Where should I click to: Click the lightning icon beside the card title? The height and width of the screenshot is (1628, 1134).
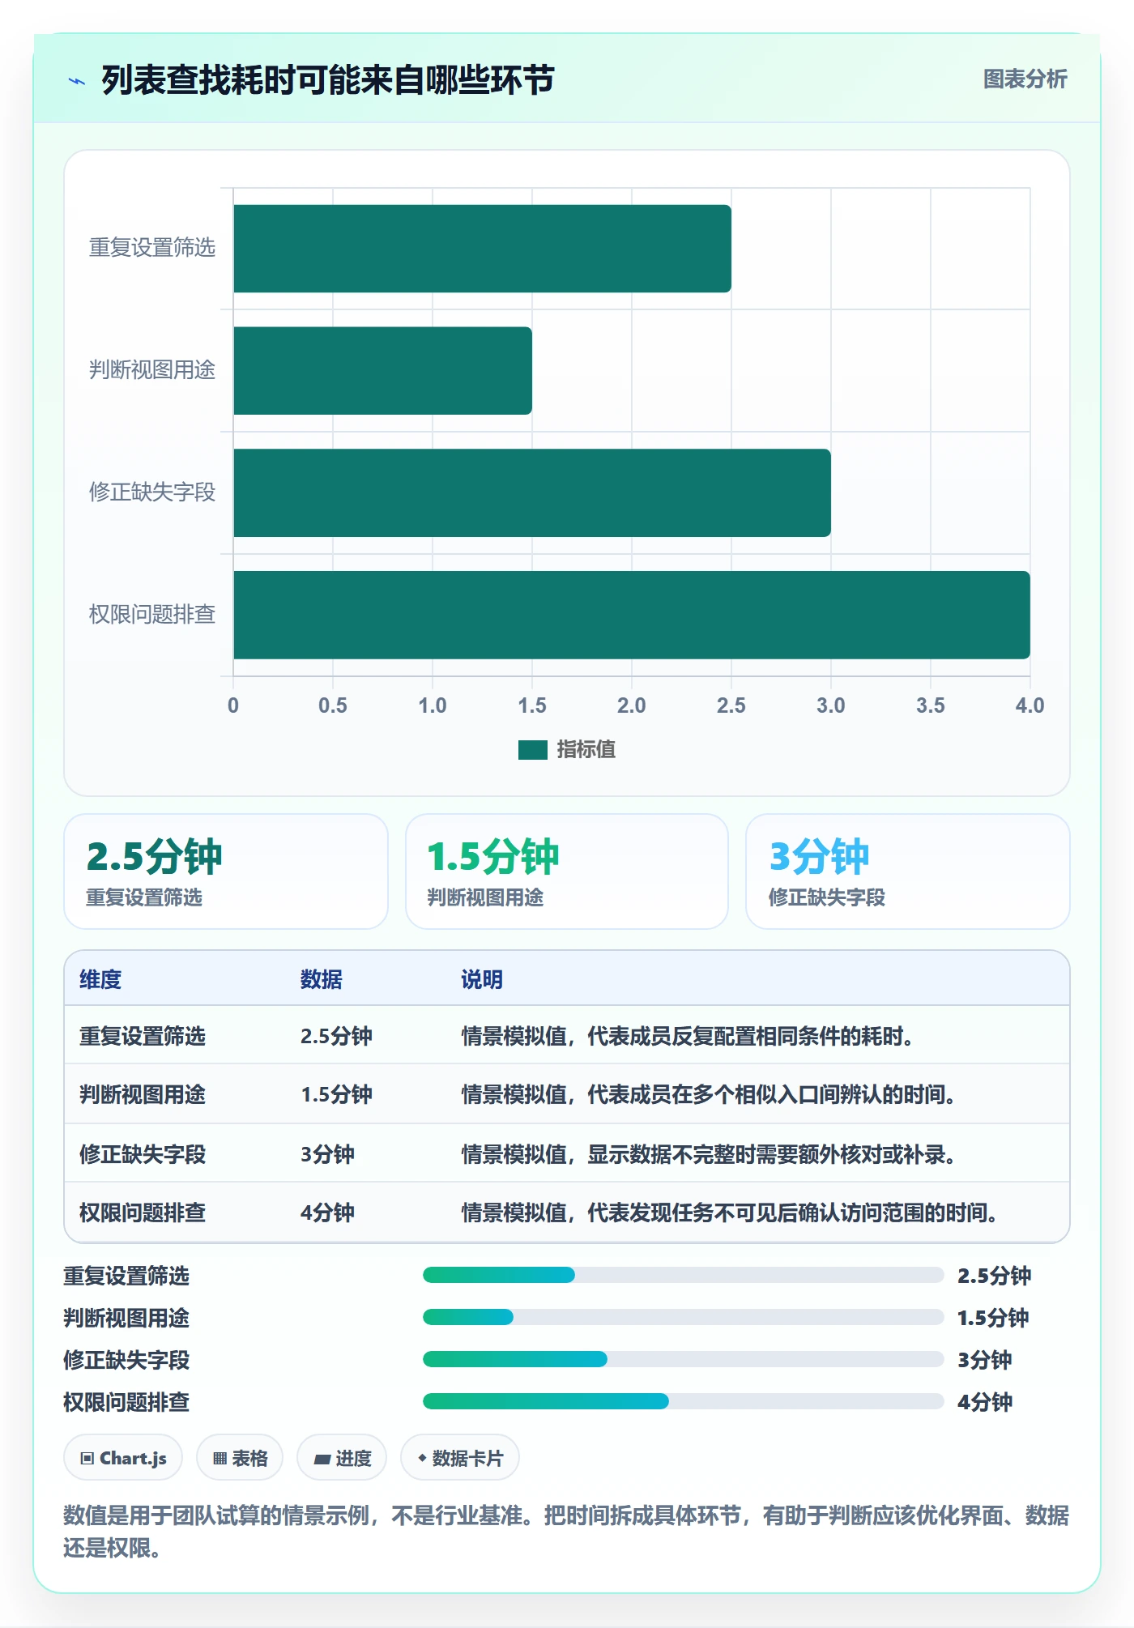pyautogui.click(x=77, y=80)
